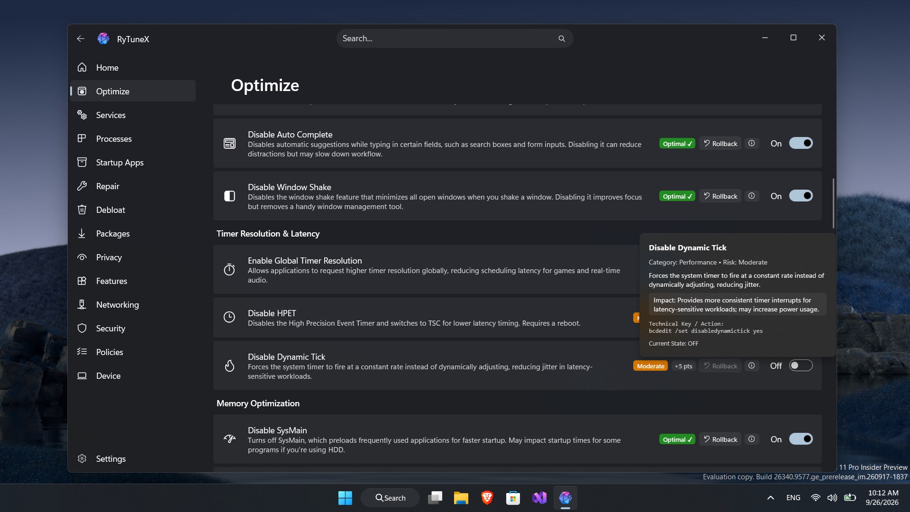Enable the Disable Dynamic Tick toggle
The width and height of the screenshot is (910, 512).
click(x=801, y=366)
